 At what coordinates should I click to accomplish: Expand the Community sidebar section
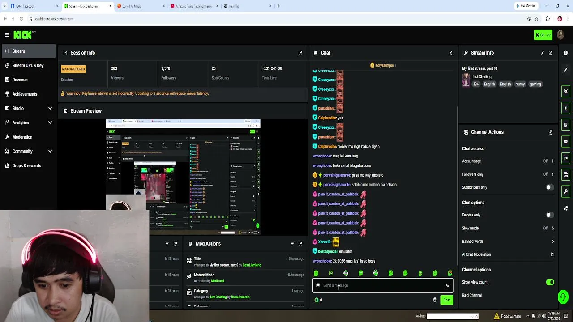click(x=28, y=151)
